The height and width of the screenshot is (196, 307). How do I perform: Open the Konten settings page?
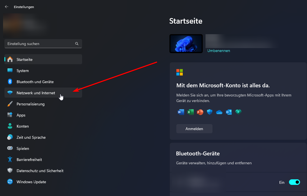[x=22, y=126]
